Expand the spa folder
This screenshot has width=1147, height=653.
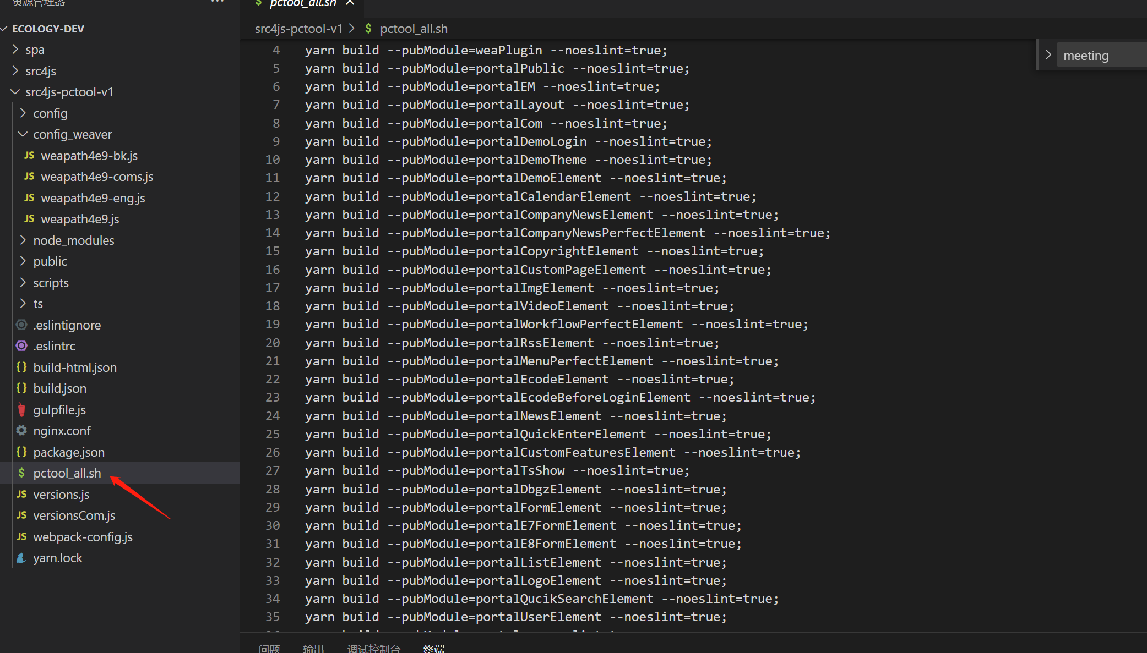[15, 50]
